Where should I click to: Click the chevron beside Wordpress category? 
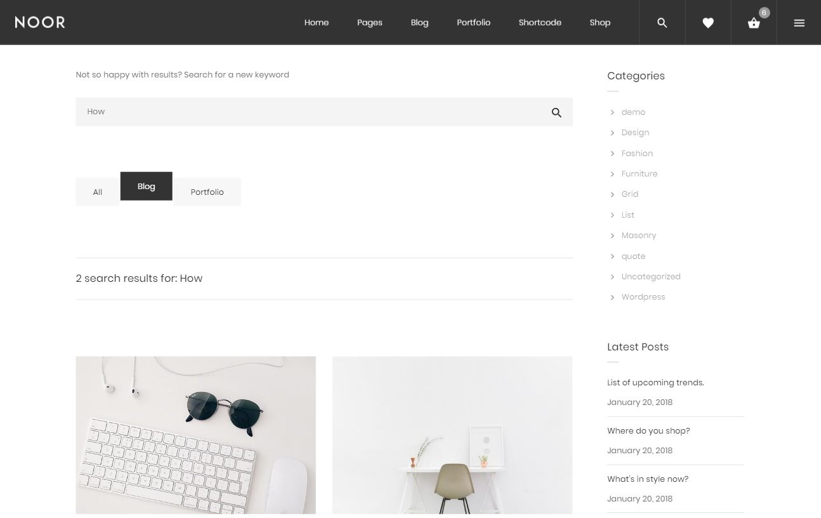[612, 297]
